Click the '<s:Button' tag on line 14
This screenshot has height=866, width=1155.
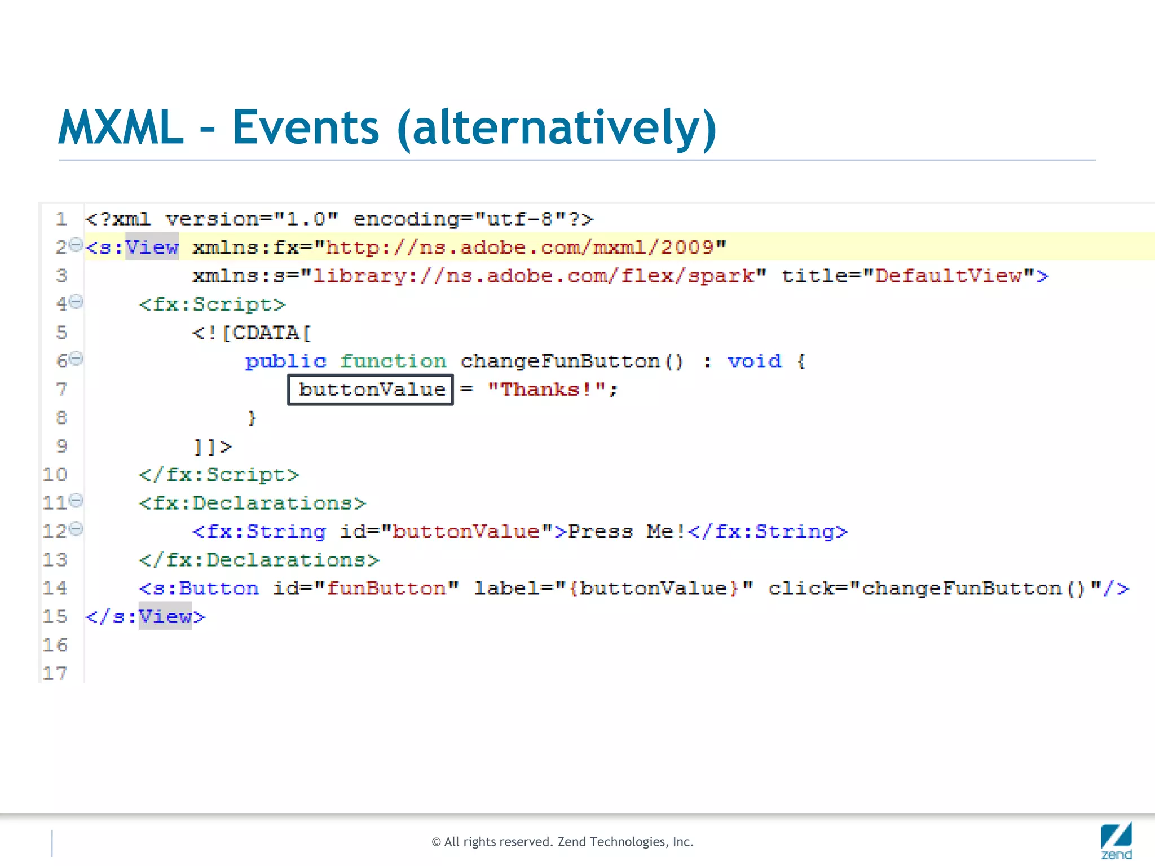(x=199, y=588)
